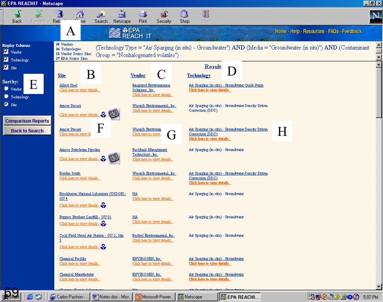Launch Internet Explorer from the quick launch bar
This screenshot has height=302, width=383.
tap(30, 297)
